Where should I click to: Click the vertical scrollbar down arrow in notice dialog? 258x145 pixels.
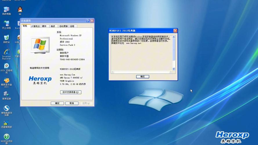pyautogui.click(x=174, y=69)
